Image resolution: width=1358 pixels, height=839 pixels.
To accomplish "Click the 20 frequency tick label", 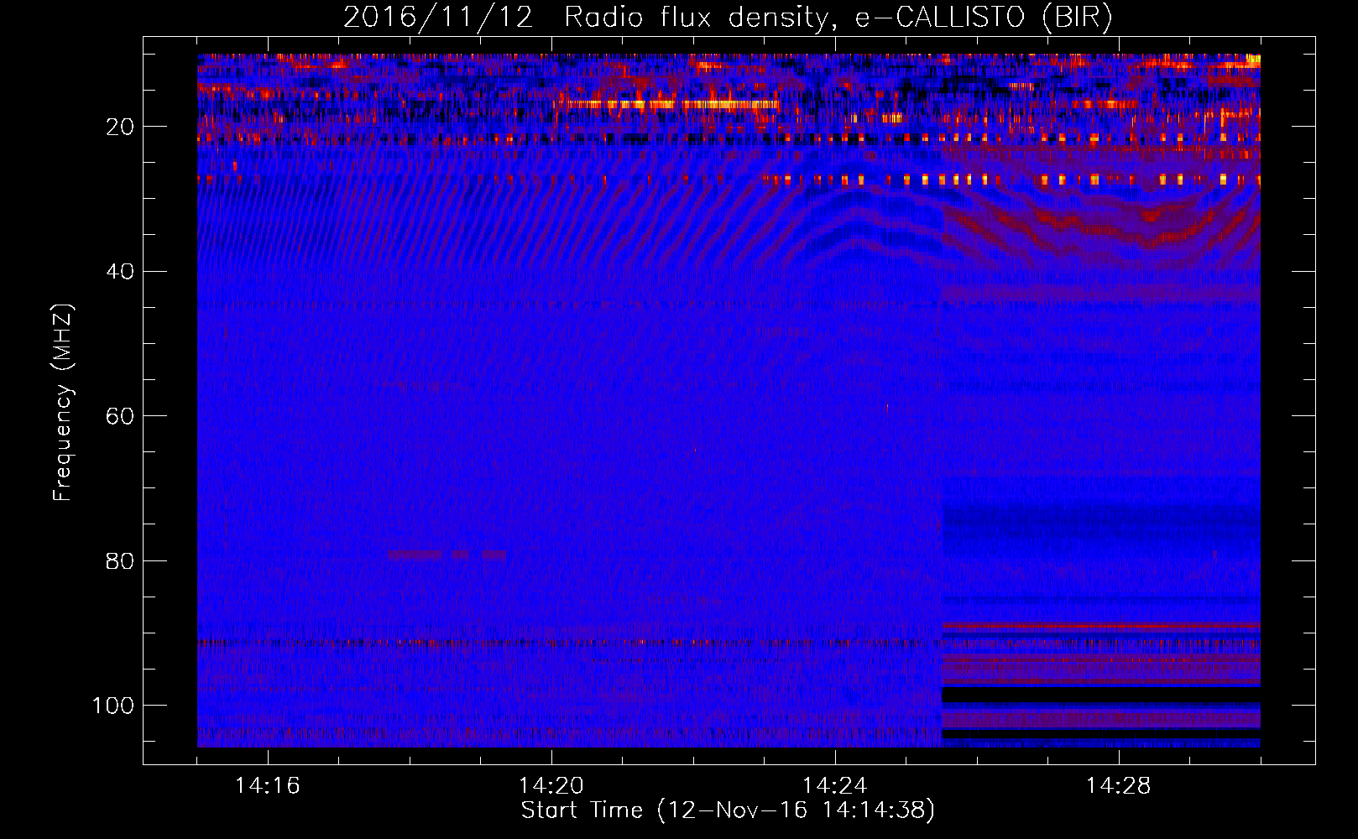I will click(121, 127).
